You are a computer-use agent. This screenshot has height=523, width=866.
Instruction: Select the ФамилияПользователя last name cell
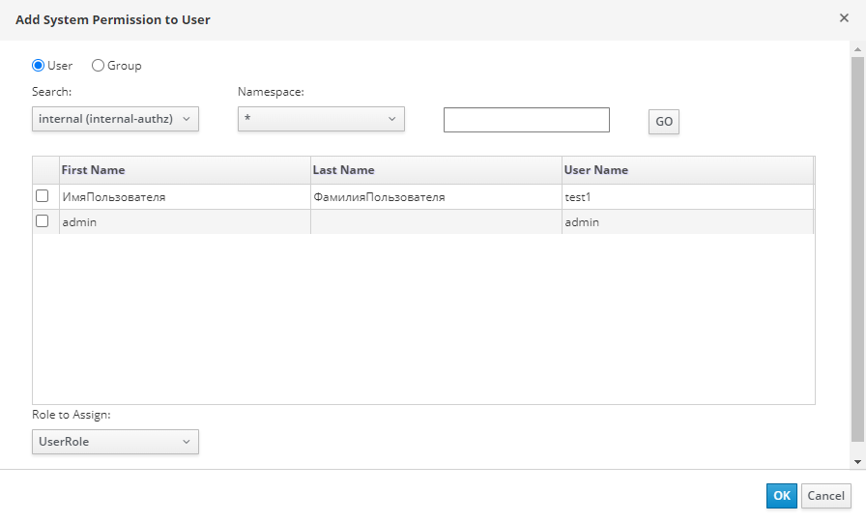pyautogui.click(x=378, y=196)
